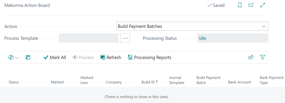This screenshot has width=285, height=103.
Task: Click the Mekorma Action Board title
Action: 27,5
